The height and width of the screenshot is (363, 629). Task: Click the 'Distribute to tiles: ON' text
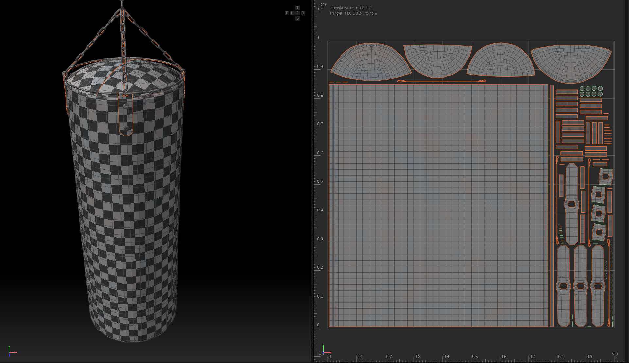click(351, 8)
